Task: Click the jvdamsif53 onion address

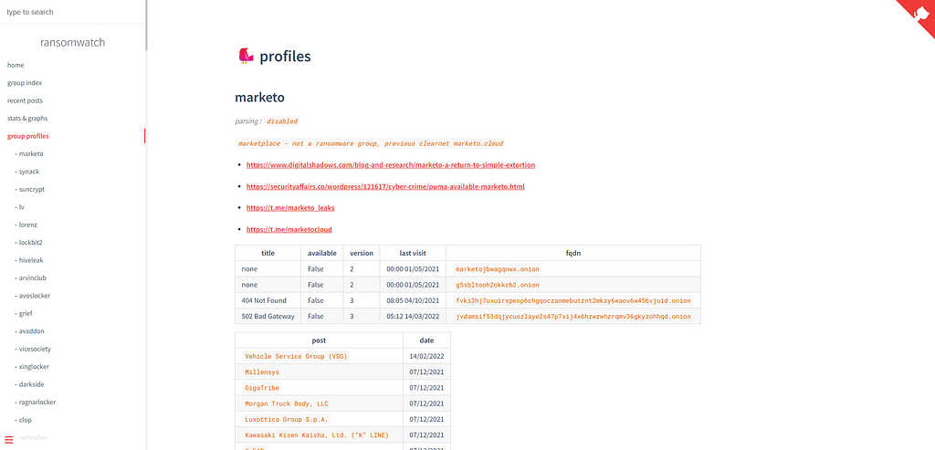Action: [x=573, y=317]
